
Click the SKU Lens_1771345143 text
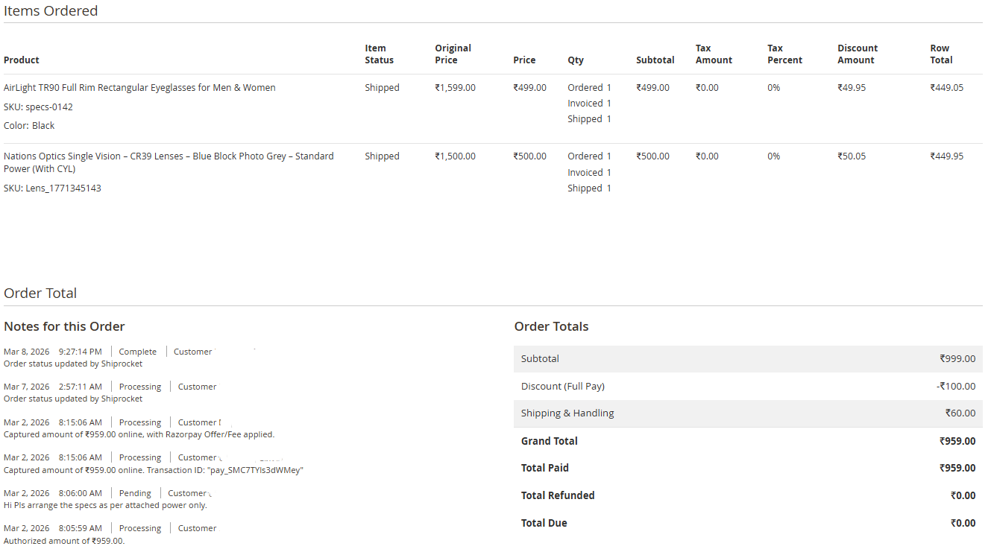click(52, 188)
